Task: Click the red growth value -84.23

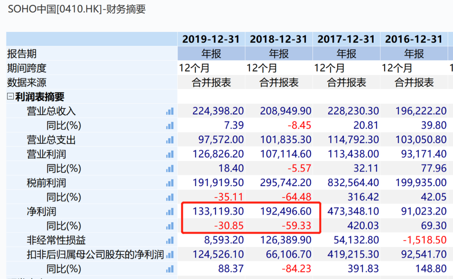Action: pyautogui.click(x=297, y=269)
